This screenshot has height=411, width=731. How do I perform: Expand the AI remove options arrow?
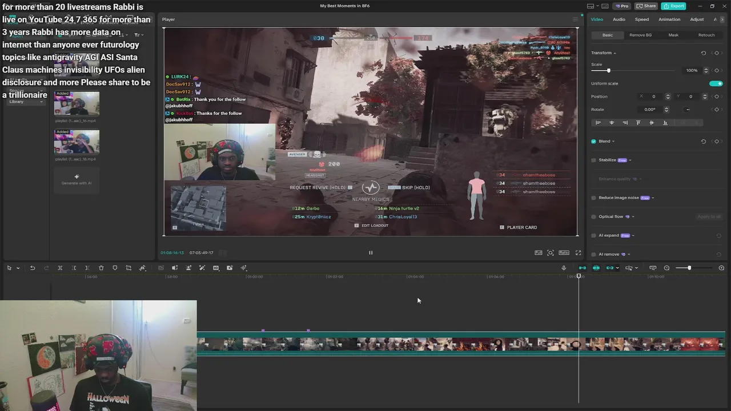(629, 255)
